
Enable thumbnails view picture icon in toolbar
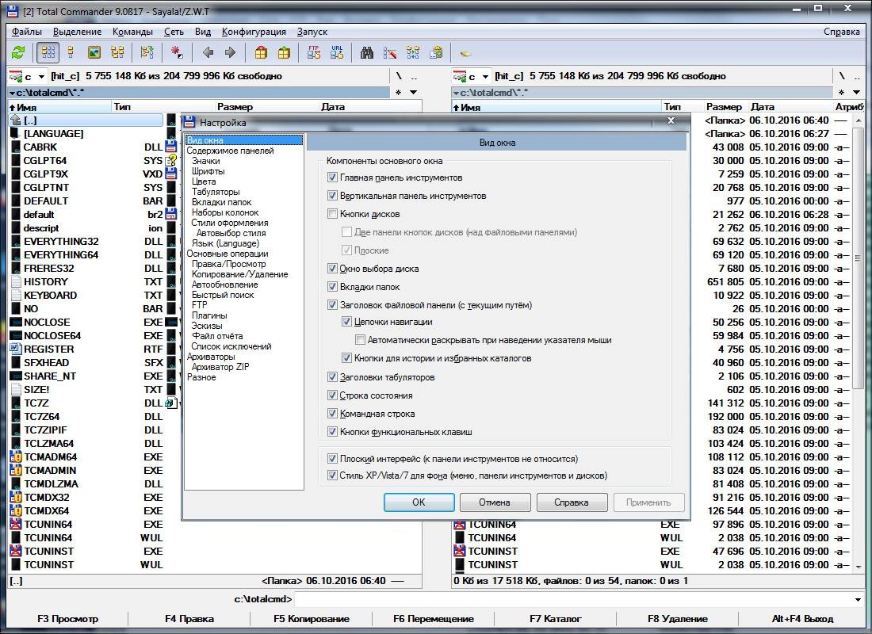[x=94, y=53]
